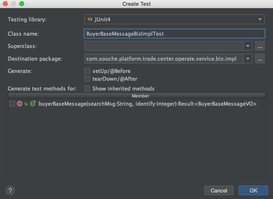Enable the tearDown/@After checkbox
Image resolution: width=273 pixels, height=199 pixels.
coord(87,79)
